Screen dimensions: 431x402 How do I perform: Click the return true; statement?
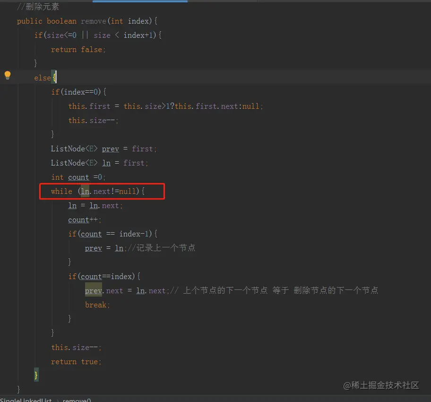tap(76, 361)
